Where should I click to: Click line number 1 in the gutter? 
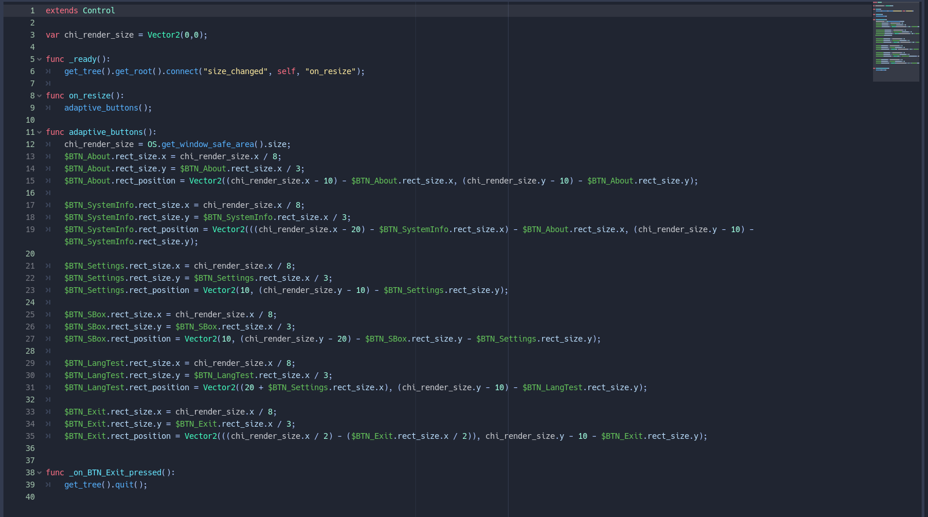(32, 10)
